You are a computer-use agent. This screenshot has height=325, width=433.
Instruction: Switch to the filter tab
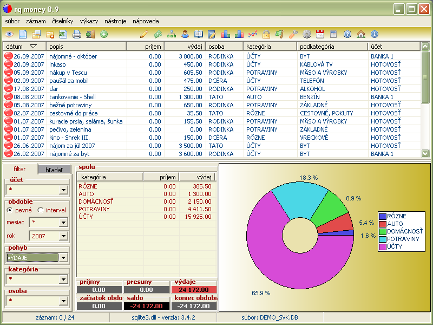(x=19, y=169)
